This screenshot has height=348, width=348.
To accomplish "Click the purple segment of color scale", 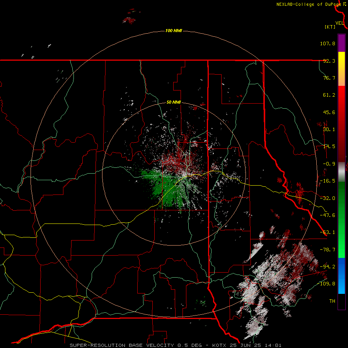I will (x=341, y=43).
